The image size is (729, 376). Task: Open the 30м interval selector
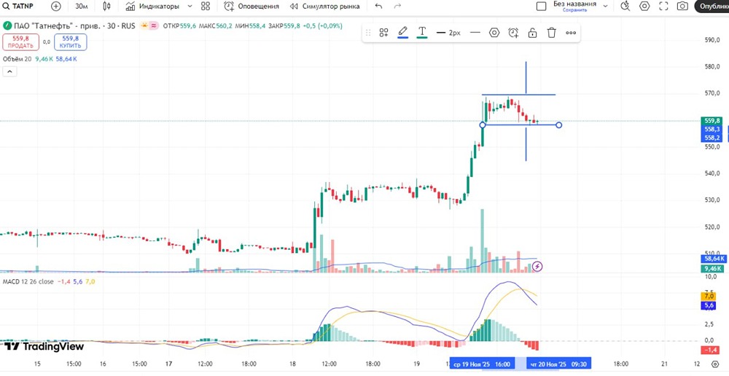tap(82, 6)
